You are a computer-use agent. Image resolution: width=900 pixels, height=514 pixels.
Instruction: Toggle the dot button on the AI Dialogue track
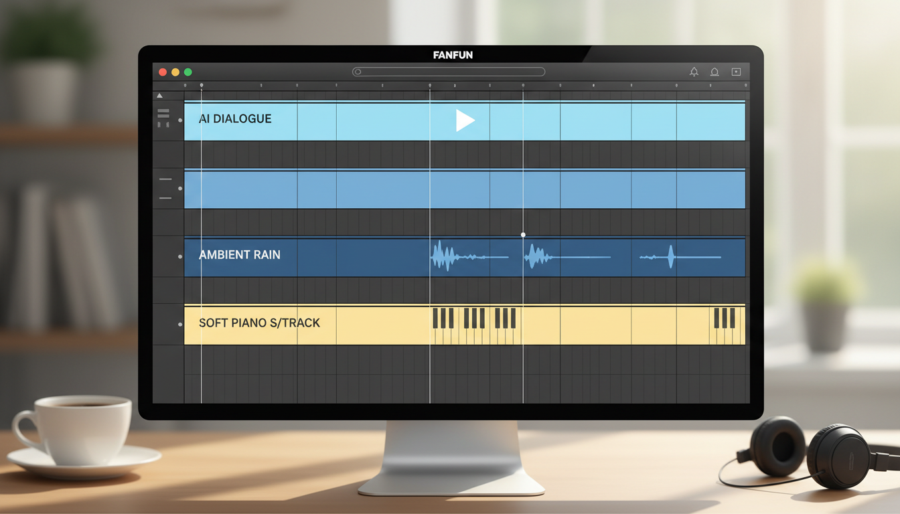180,120
